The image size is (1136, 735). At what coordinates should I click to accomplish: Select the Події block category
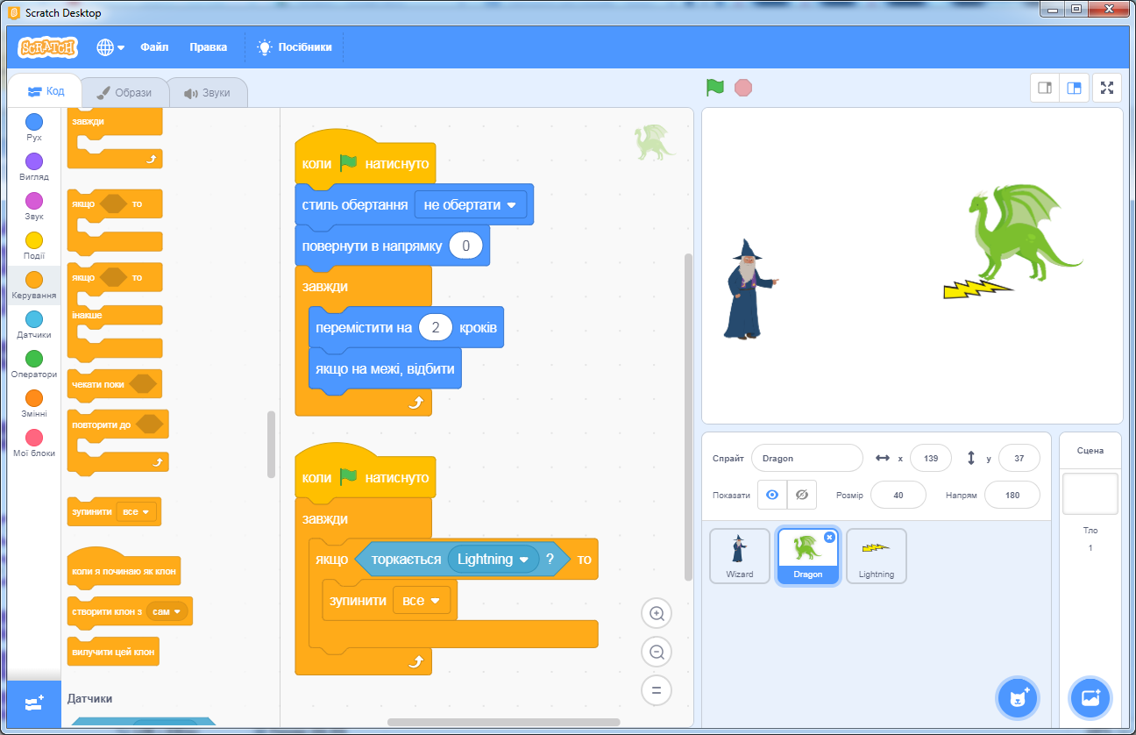tap(34, 246)
